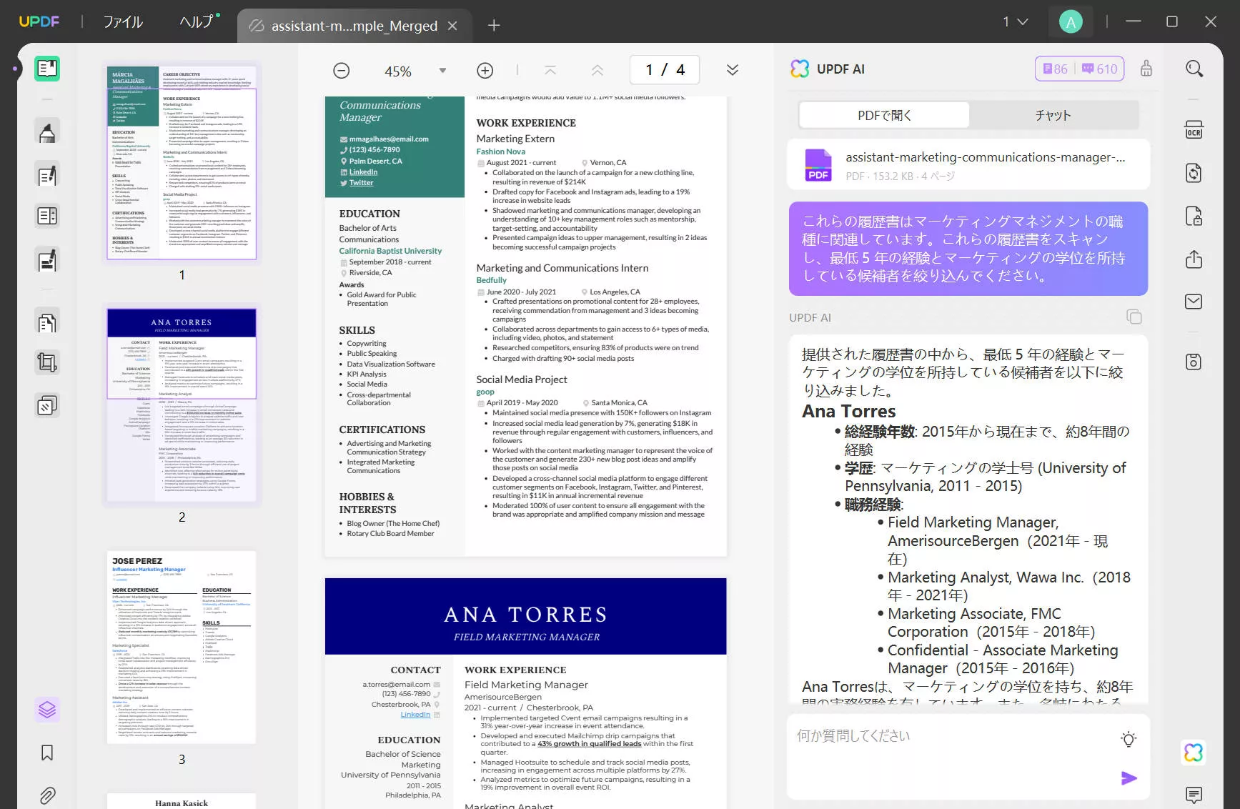Send file by email icon

pos(1194,302)
